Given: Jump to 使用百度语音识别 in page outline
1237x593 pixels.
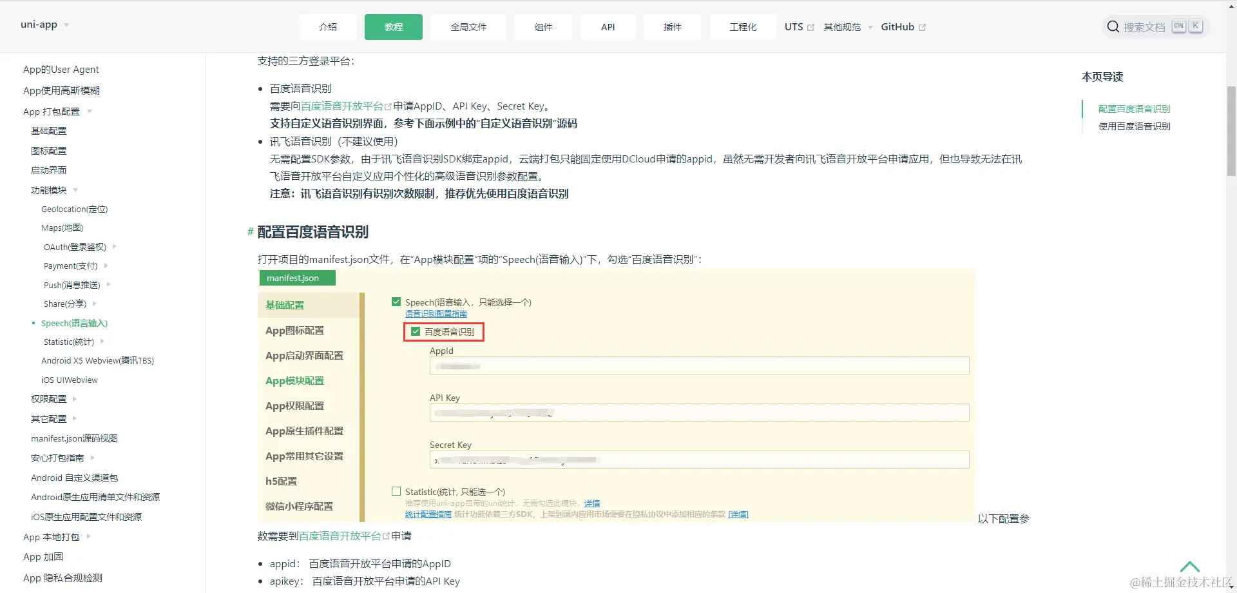Looking at the screenshot, I should click(1134, 126).
